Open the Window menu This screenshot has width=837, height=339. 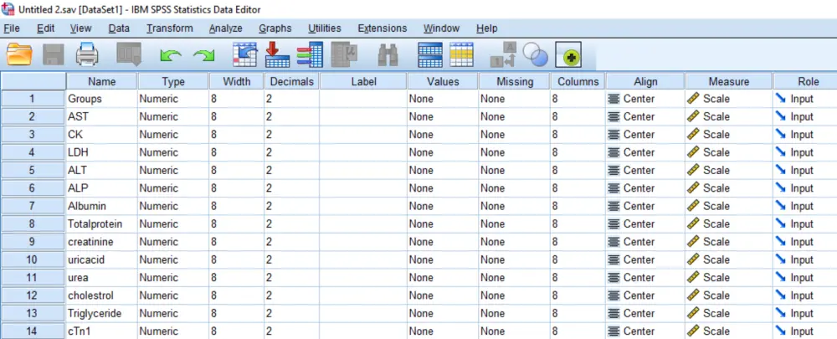[x=441, y=28]
